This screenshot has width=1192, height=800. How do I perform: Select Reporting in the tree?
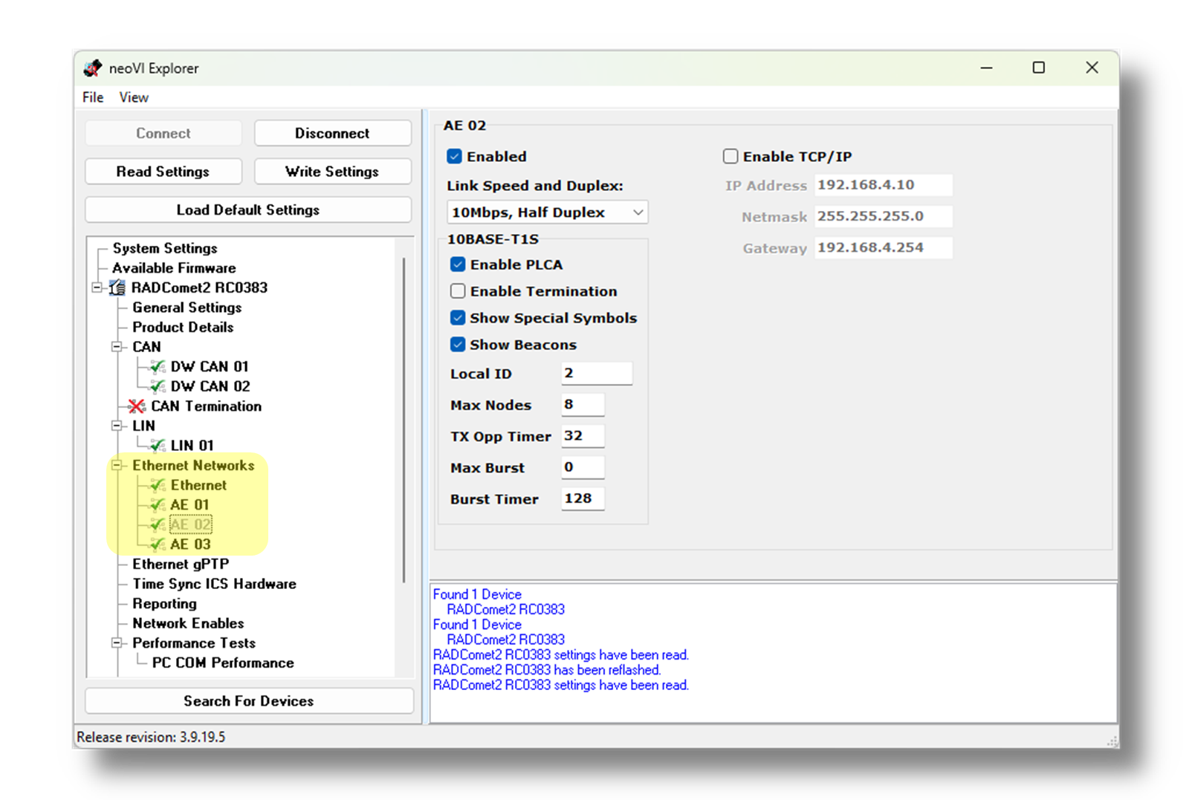click(164, 604)
